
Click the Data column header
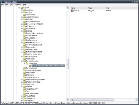pyautogui.click(x=121, y=8)
